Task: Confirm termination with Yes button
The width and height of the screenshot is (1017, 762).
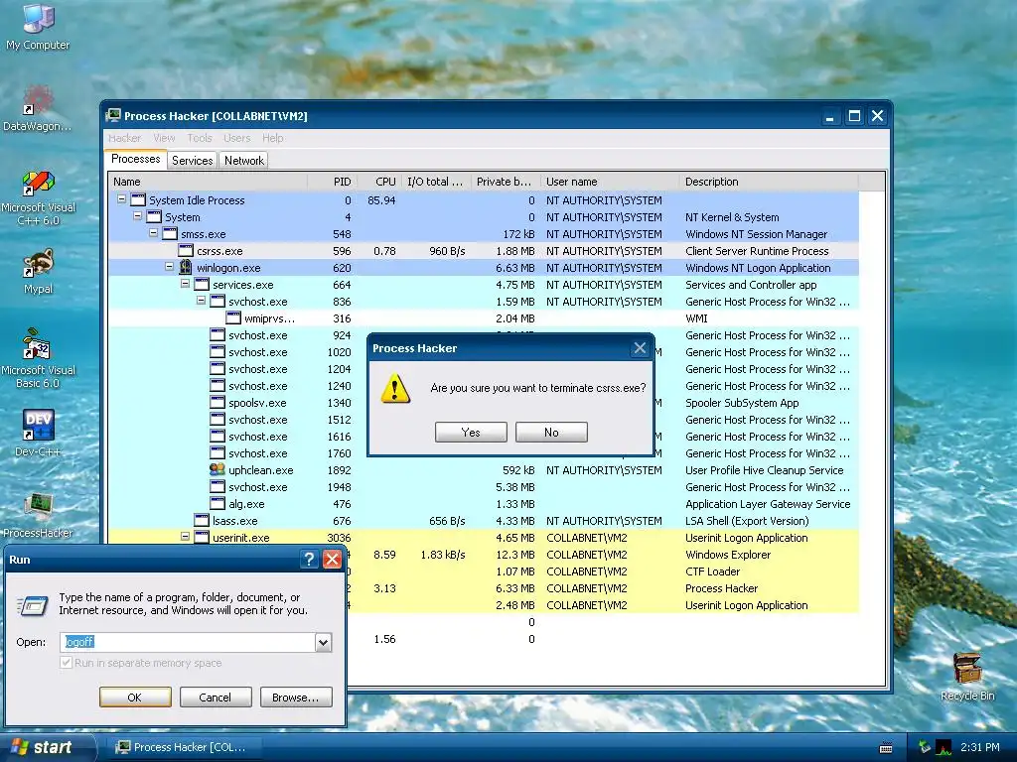Action: [x=471, y=433]
